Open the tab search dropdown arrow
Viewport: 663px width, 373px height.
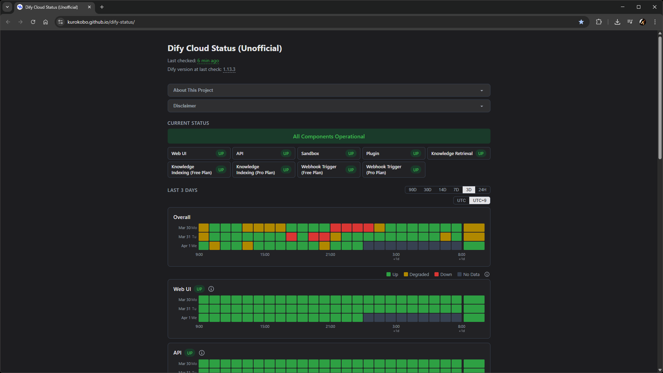(7, 7)
